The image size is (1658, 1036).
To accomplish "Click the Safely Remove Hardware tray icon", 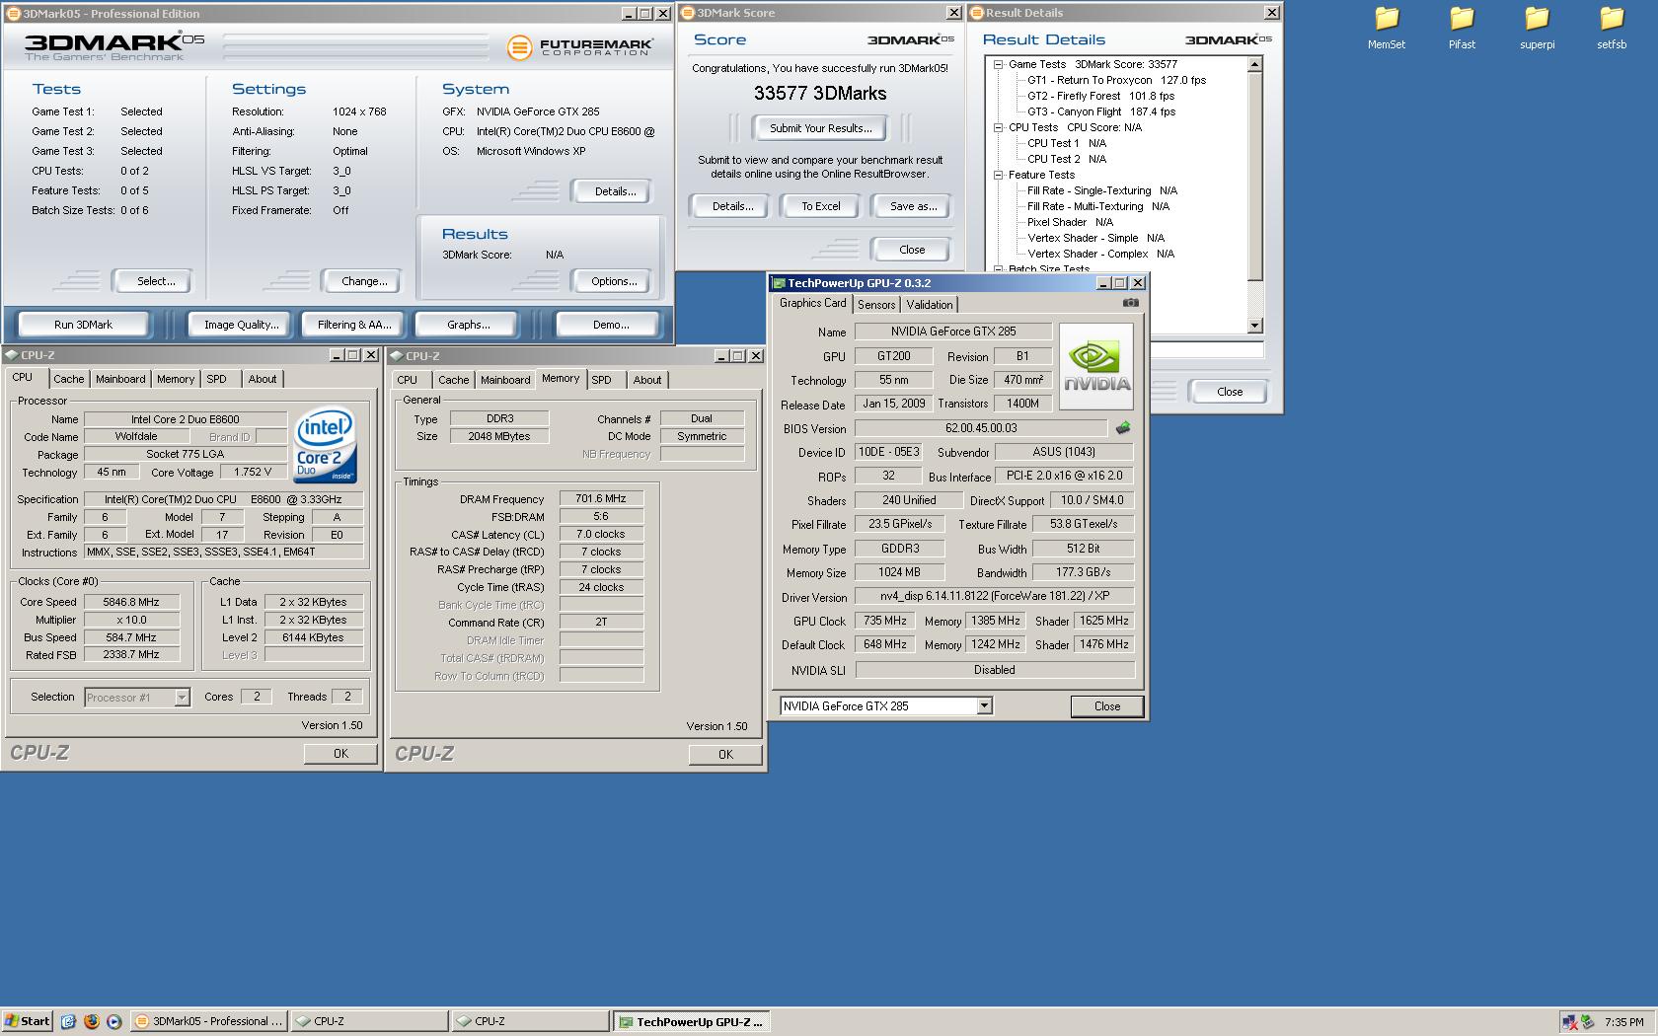I will click(x=1587, y=1022).
